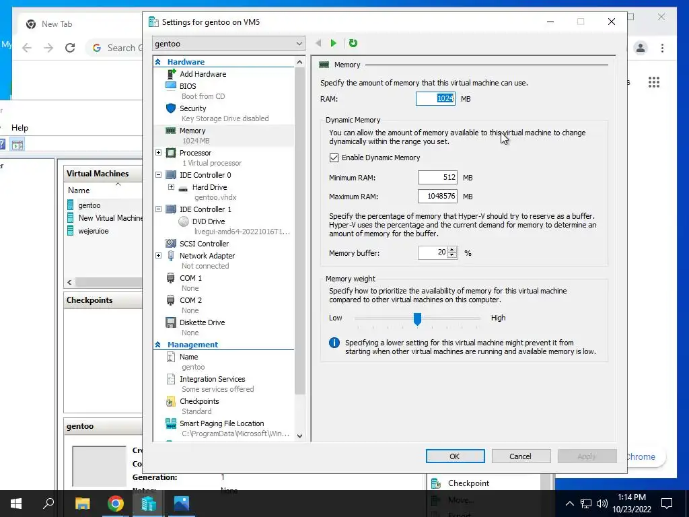Viewport: 689px width, 517px height.
Task: Click the IDE Controller 1 drive icon
Action: (171, 209)
